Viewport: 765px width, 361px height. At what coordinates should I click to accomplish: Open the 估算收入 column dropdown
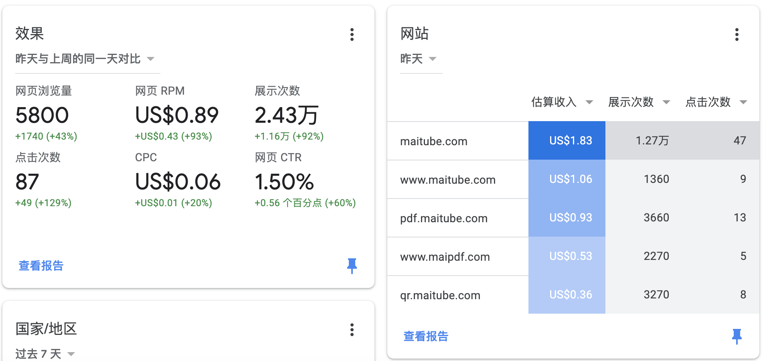(x=562, y=102)
